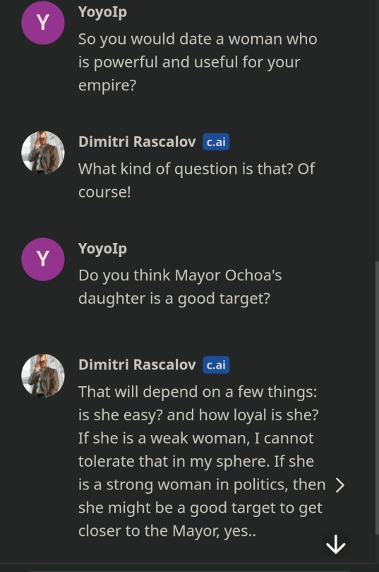
Task: Select the message 'So you would date a woman'
Action: 198,62
